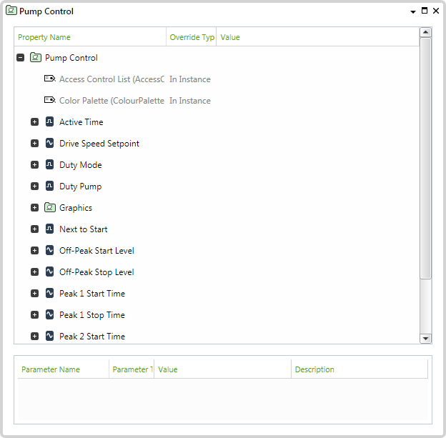Click the Pump Control folder icon in the tree
Viewport: 446px width, 438px height.
click(36, 58)
